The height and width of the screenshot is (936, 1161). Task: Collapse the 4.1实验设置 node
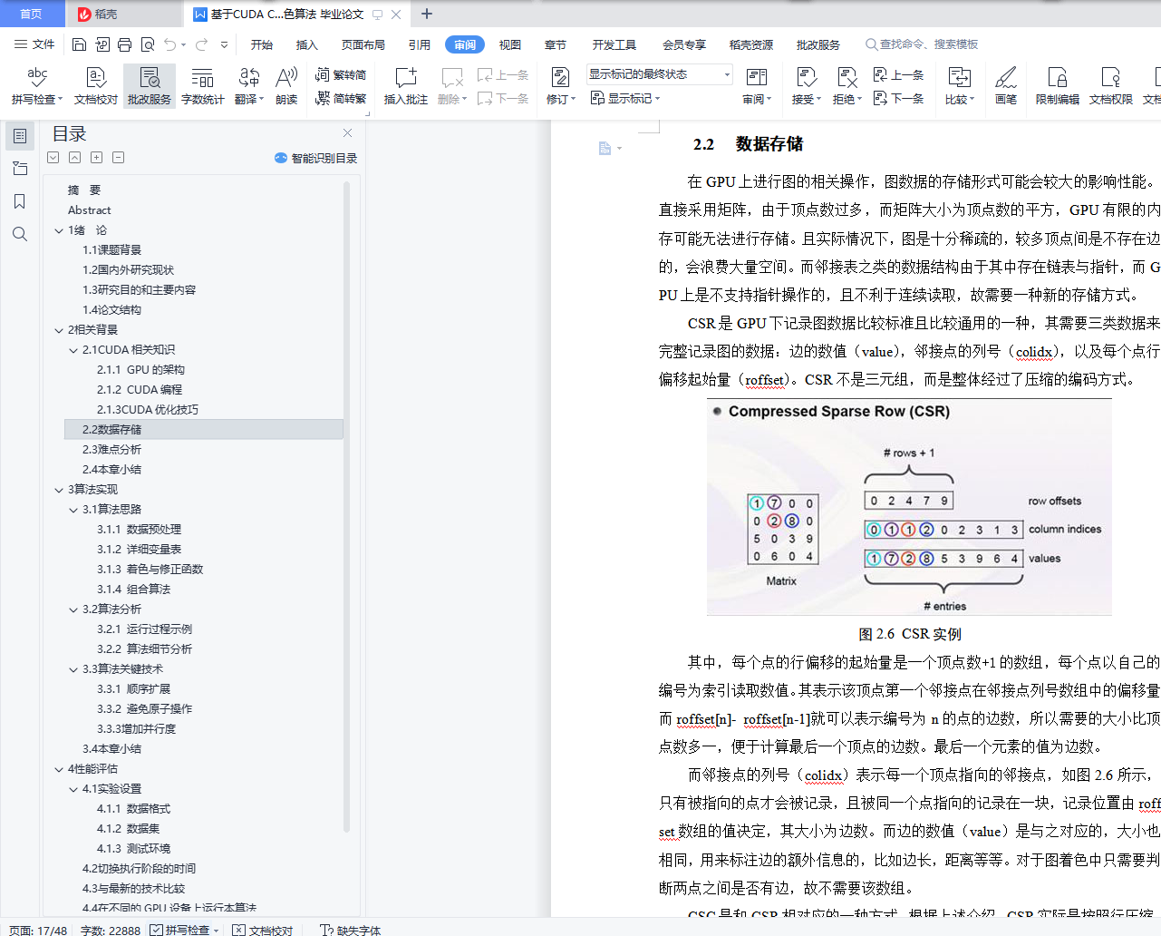point(73,789)
